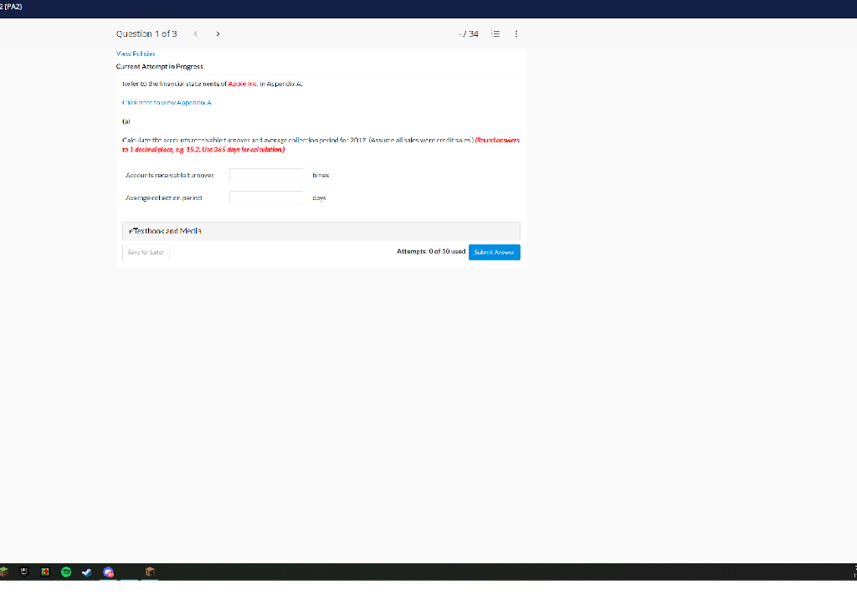Viewport: 857px width, 616px height.
Task: Click the Submit Answer button
Action: (x=494, y=252)
